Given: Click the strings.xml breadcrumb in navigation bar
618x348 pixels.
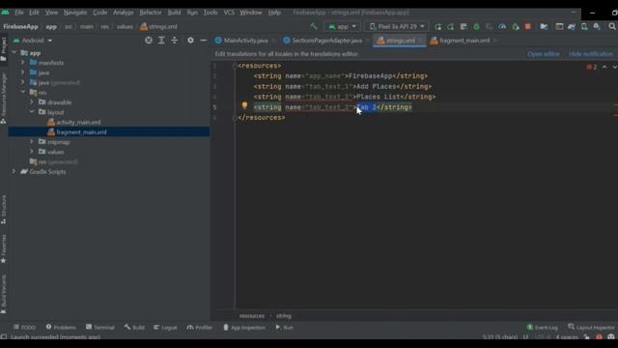Looking at the screenshot, I should [x=158, y=26].
